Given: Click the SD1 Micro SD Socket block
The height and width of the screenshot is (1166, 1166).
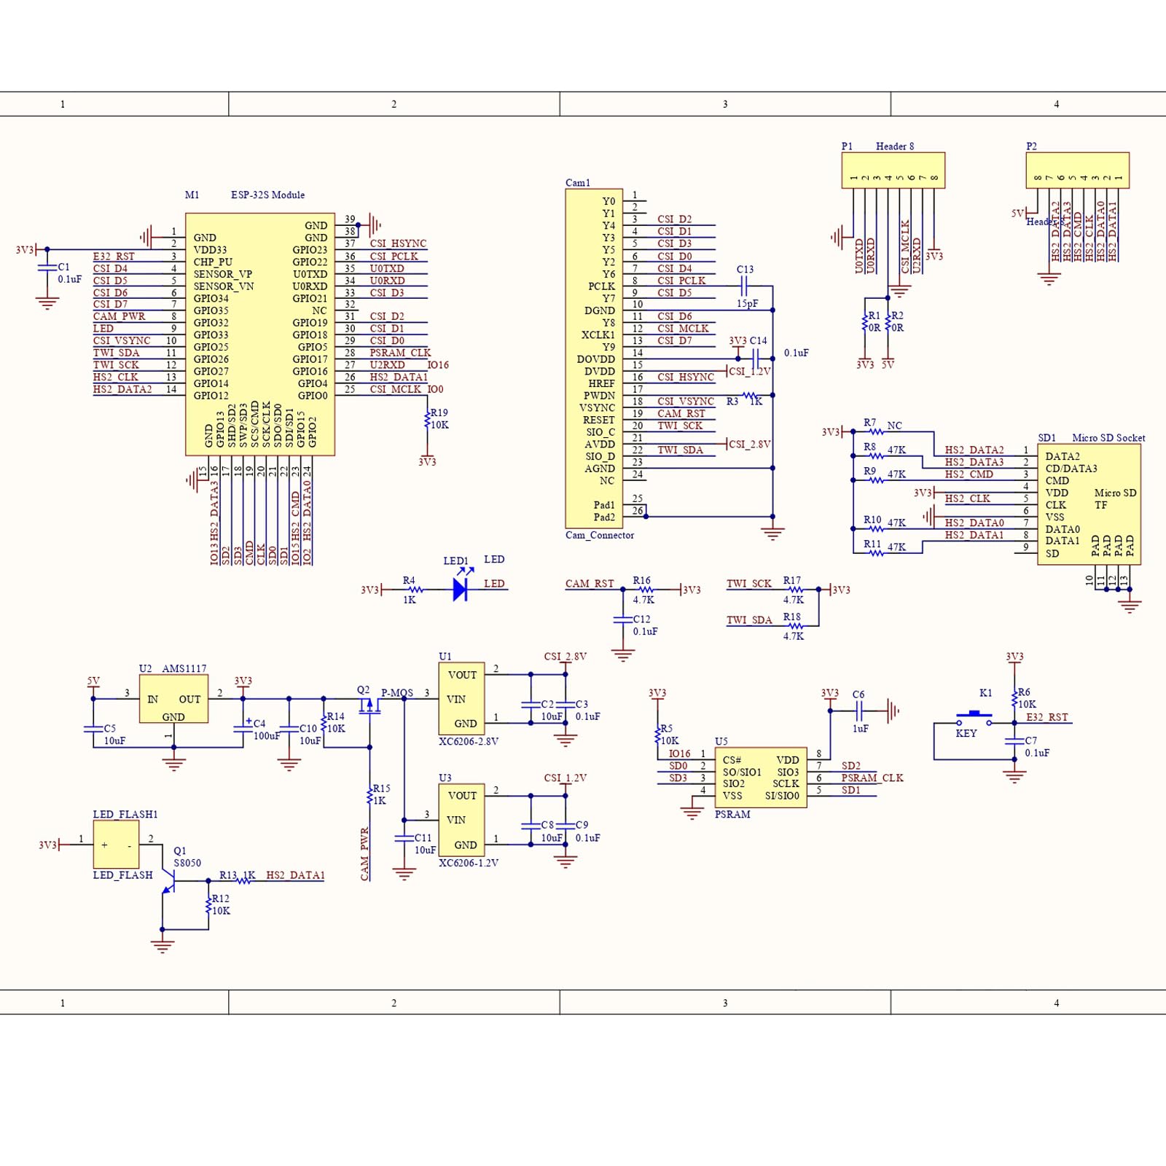Looking at the screenshot, I should (x=1089, y=504).
